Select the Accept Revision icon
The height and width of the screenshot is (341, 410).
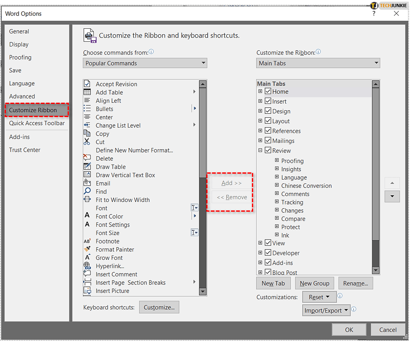87,84
